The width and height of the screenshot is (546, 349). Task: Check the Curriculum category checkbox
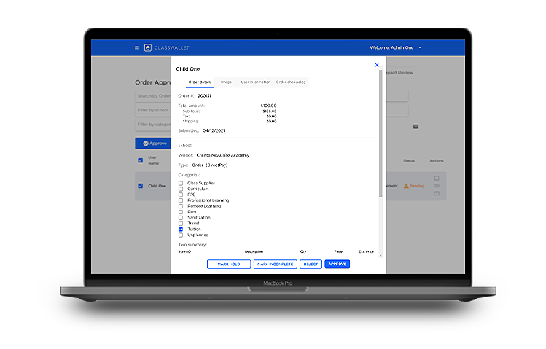tap(181, 189)
